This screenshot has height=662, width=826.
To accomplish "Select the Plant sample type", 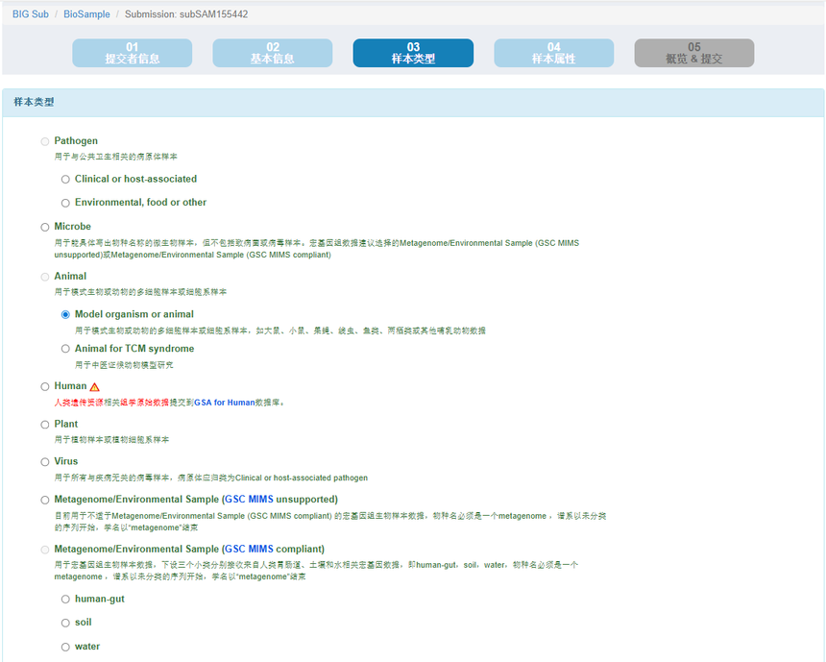I will pos(44,424).
